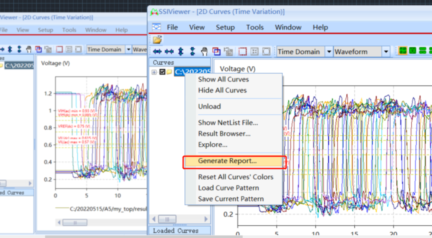
Task: Click the Loaded Curves panel header in front window
Action: point(180,230)
